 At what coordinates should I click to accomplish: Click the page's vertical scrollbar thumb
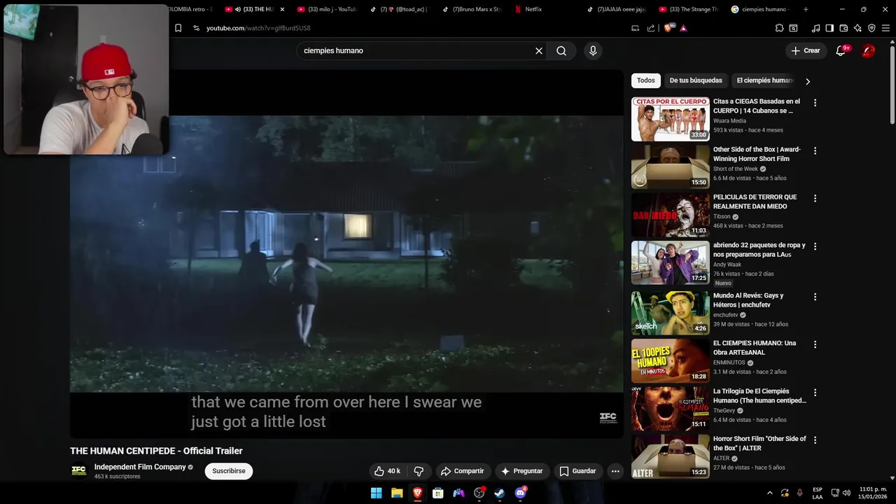(892, 84)
